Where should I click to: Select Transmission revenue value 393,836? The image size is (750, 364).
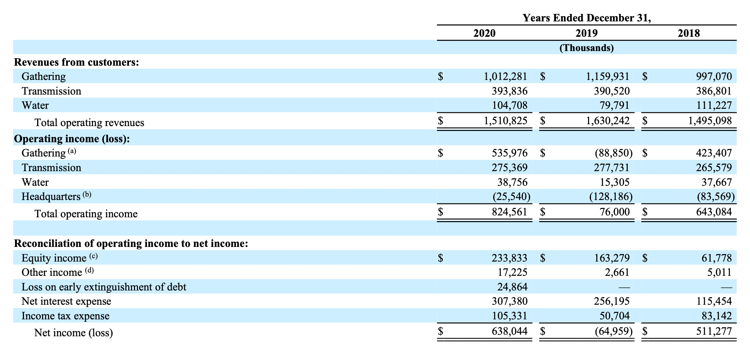pyautogui.click(x=510, y=91)
